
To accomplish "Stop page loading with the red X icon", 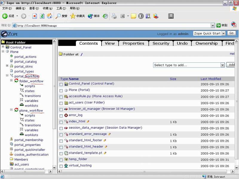I will coord(35,16).
